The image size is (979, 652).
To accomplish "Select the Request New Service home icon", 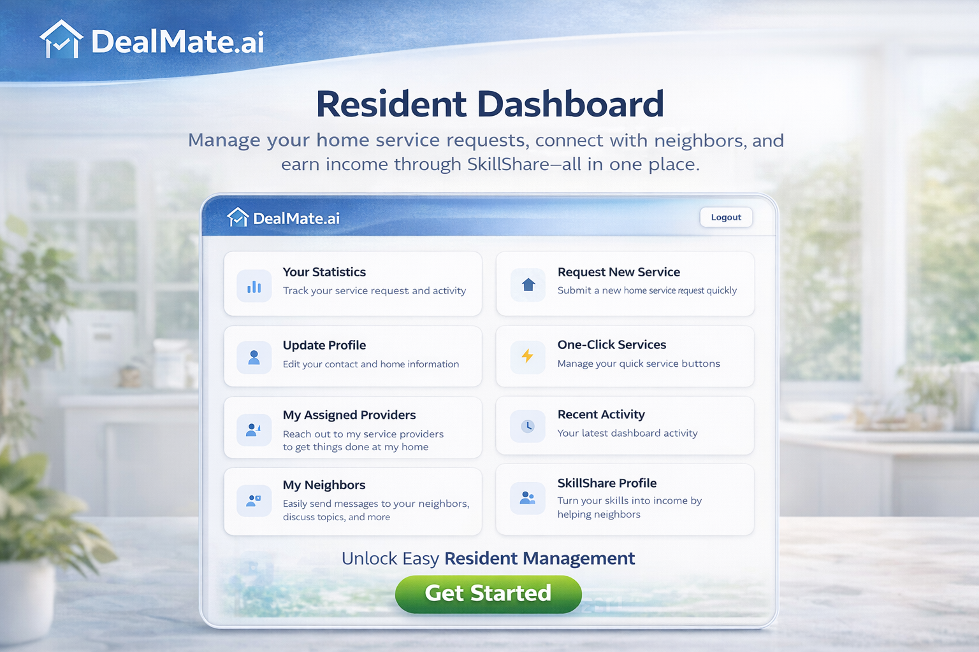I will coord(527,285).
